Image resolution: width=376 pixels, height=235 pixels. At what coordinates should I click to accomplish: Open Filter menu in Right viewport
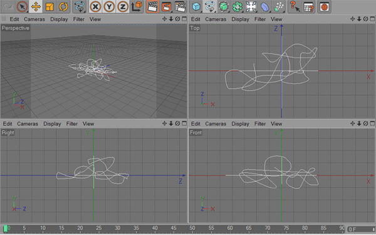[72, 123]
